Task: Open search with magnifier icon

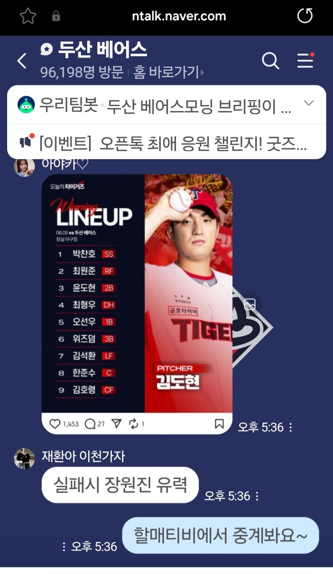Action: coord(271,61)
